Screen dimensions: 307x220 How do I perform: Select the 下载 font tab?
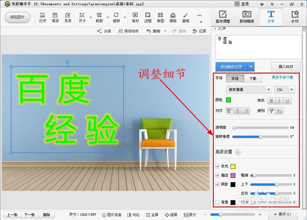pos(253,79)
